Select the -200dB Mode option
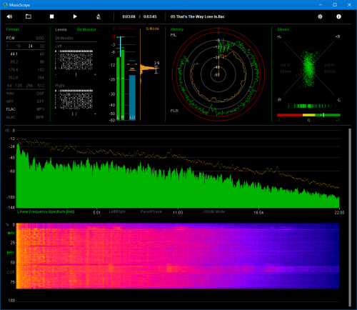This screenshot has width=357, height=310. (x=213, y=211)
